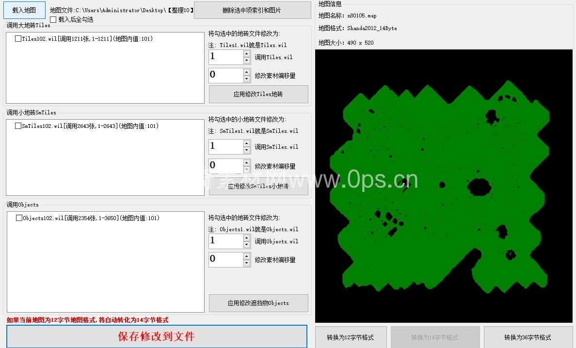Click the 保存修改到文件 save button

[x=157, y=336]
